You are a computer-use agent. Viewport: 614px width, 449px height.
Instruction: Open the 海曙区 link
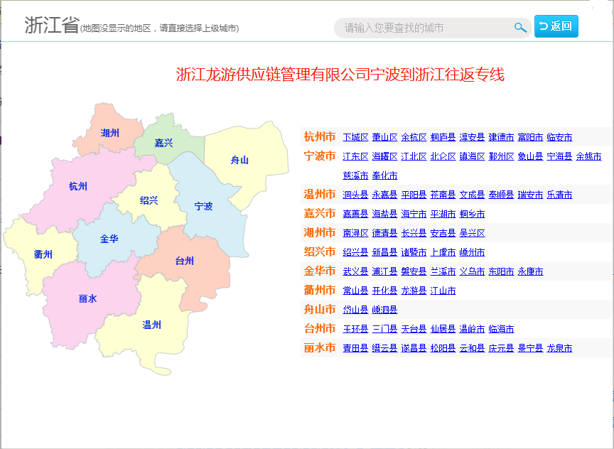(x=384, y=156)
